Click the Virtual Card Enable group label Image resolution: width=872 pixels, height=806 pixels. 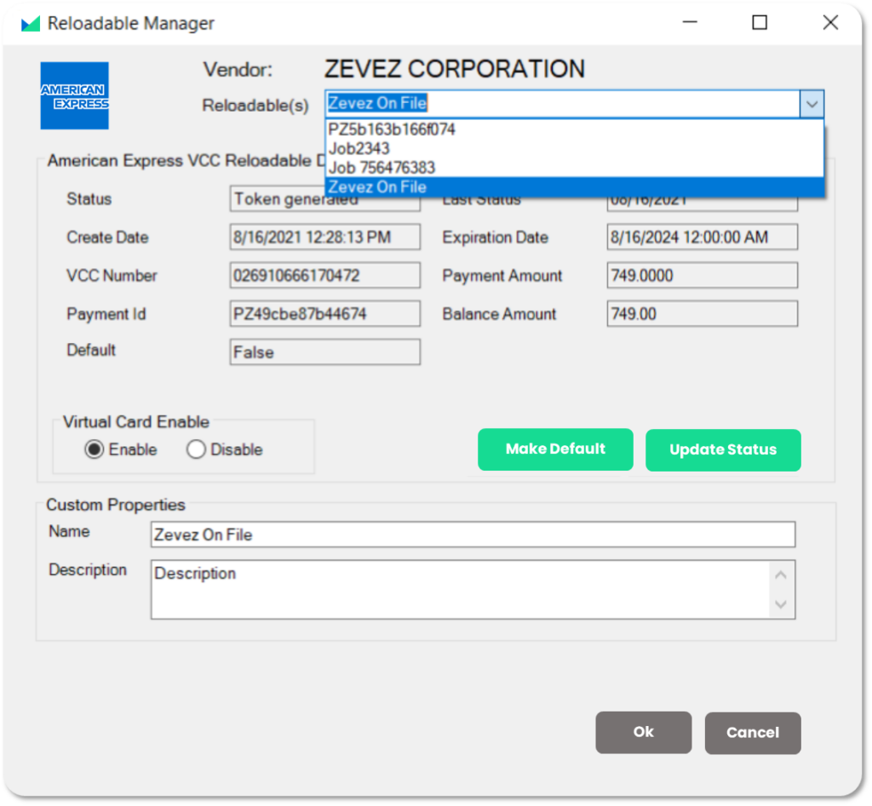tap(135, 422)
